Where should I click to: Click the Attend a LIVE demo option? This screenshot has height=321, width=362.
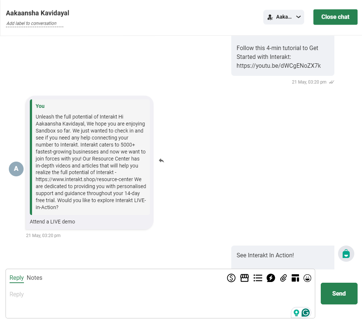[52, 222]
